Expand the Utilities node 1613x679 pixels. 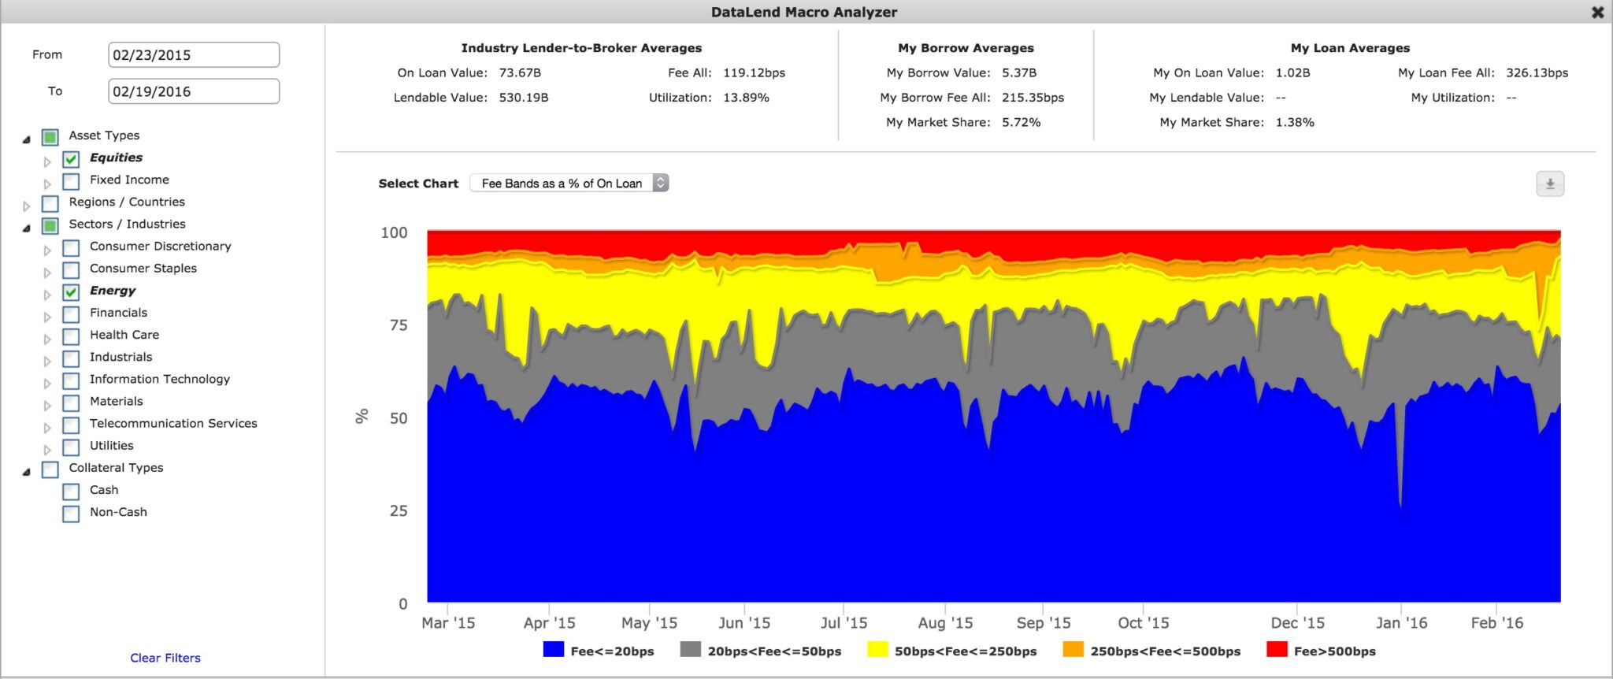[x=47, y=450]
